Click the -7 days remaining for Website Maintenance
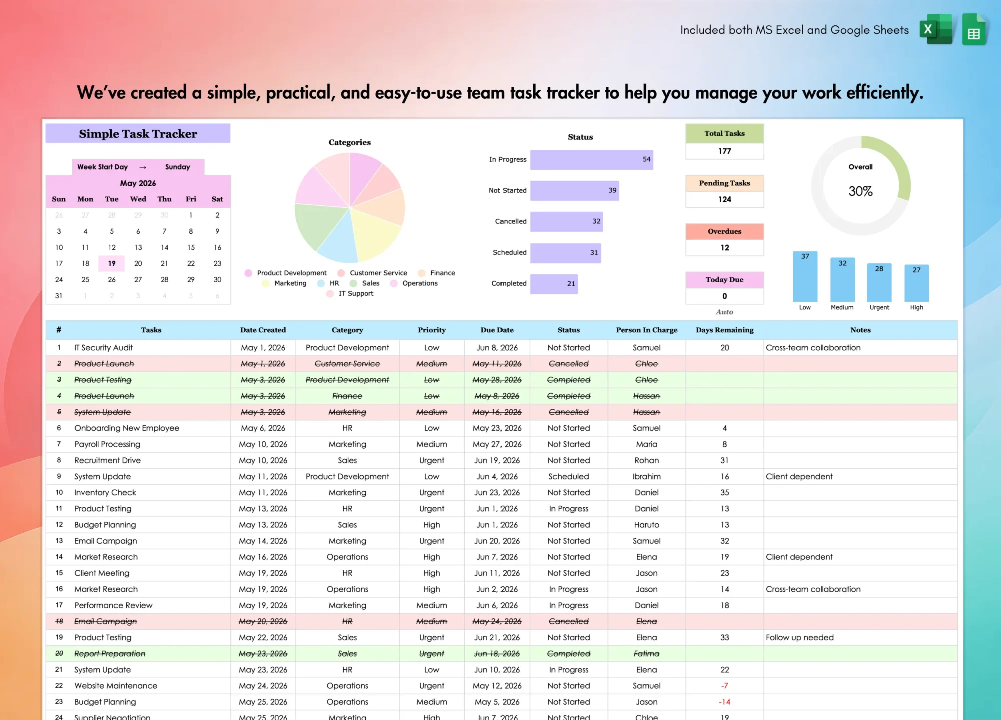The width and height of the screenshot is (1001, 720). pos(724,686)
